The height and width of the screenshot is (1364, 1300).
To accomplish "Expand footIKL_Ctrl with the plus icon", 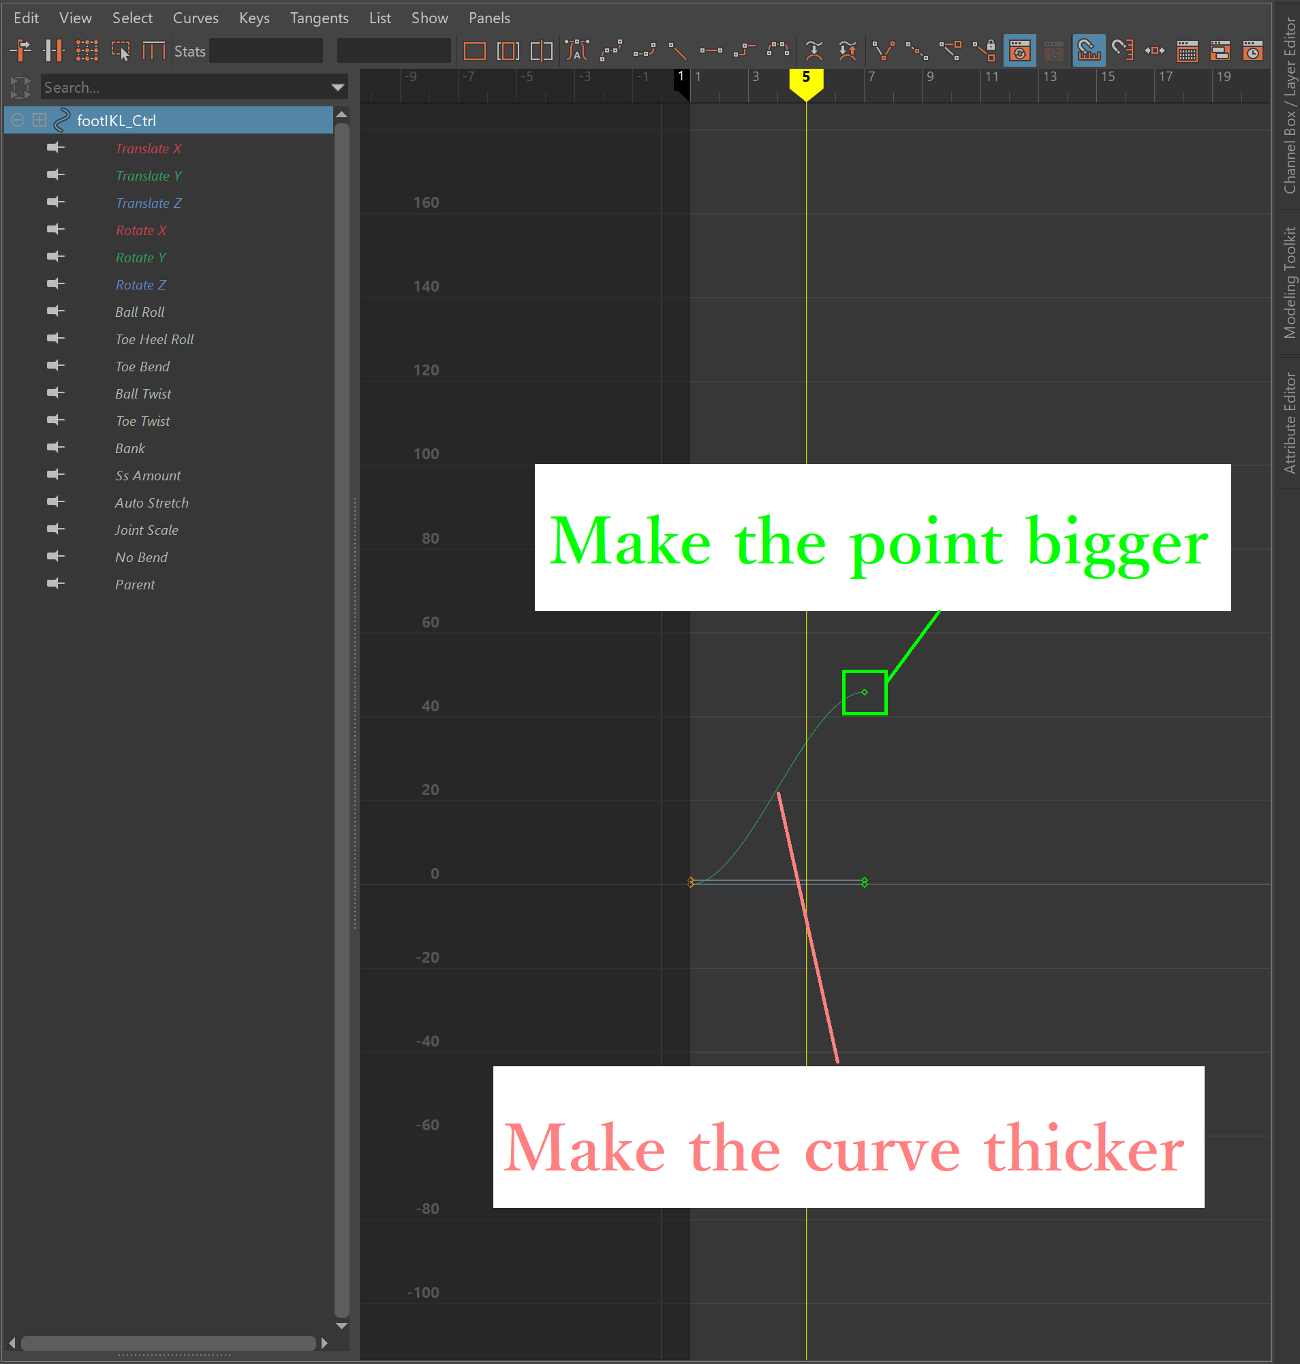I will pyautogui.click(x=40, y=120).
